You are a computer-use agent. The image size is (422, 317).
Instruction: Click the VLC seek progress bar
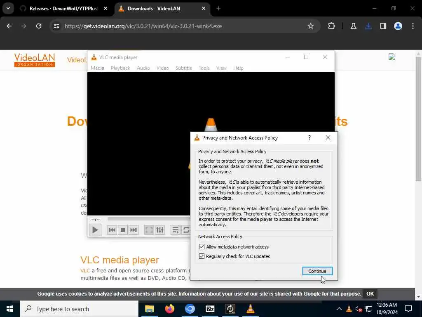point(149,219)
